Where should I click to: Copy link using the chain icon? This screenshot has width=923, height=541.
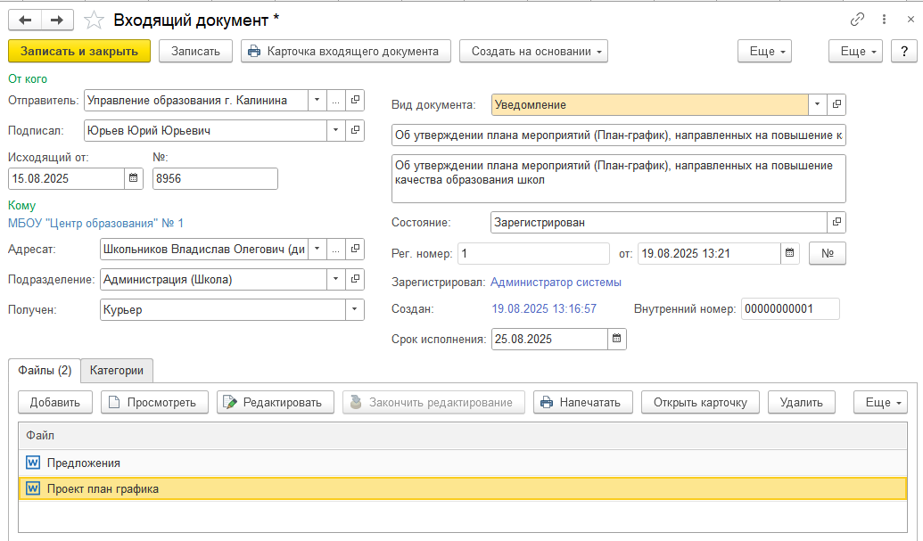(x=857, y=19)
